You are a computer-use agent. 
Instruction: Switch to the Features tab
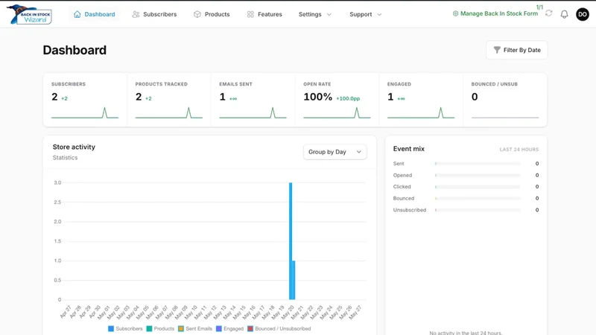(x=264, y=14)
